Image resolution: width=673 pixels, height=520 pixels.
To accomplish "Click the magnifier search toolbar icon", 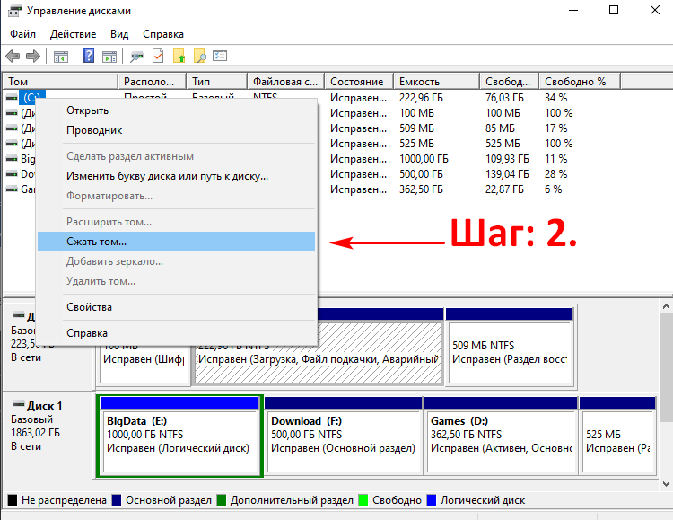I will tap(199, 56).
